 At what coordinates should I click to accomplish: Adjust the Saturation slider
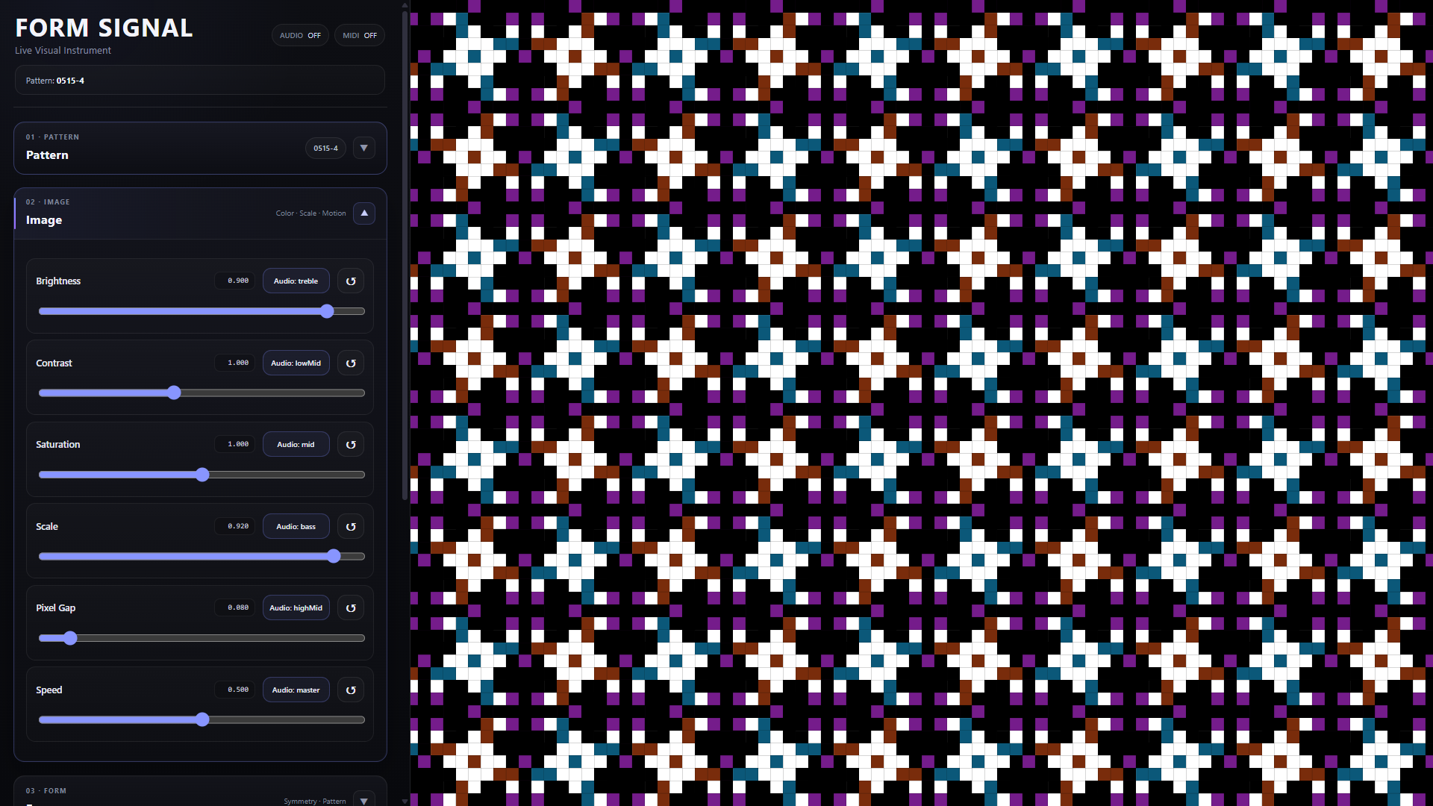(202, 475)
